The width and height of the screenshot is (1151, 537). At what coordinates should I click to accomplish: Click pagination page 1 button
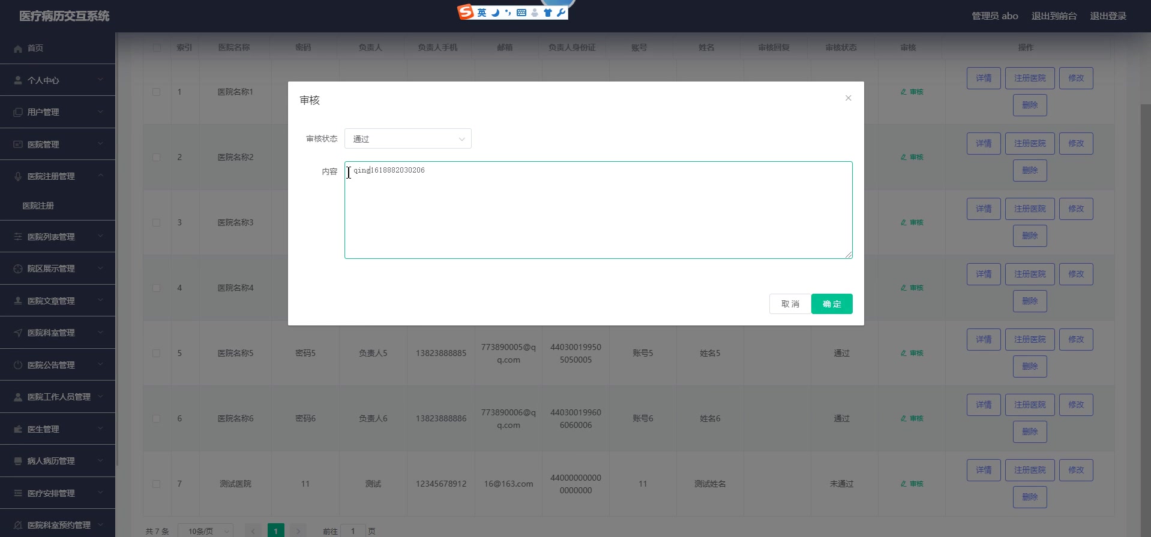275,530
